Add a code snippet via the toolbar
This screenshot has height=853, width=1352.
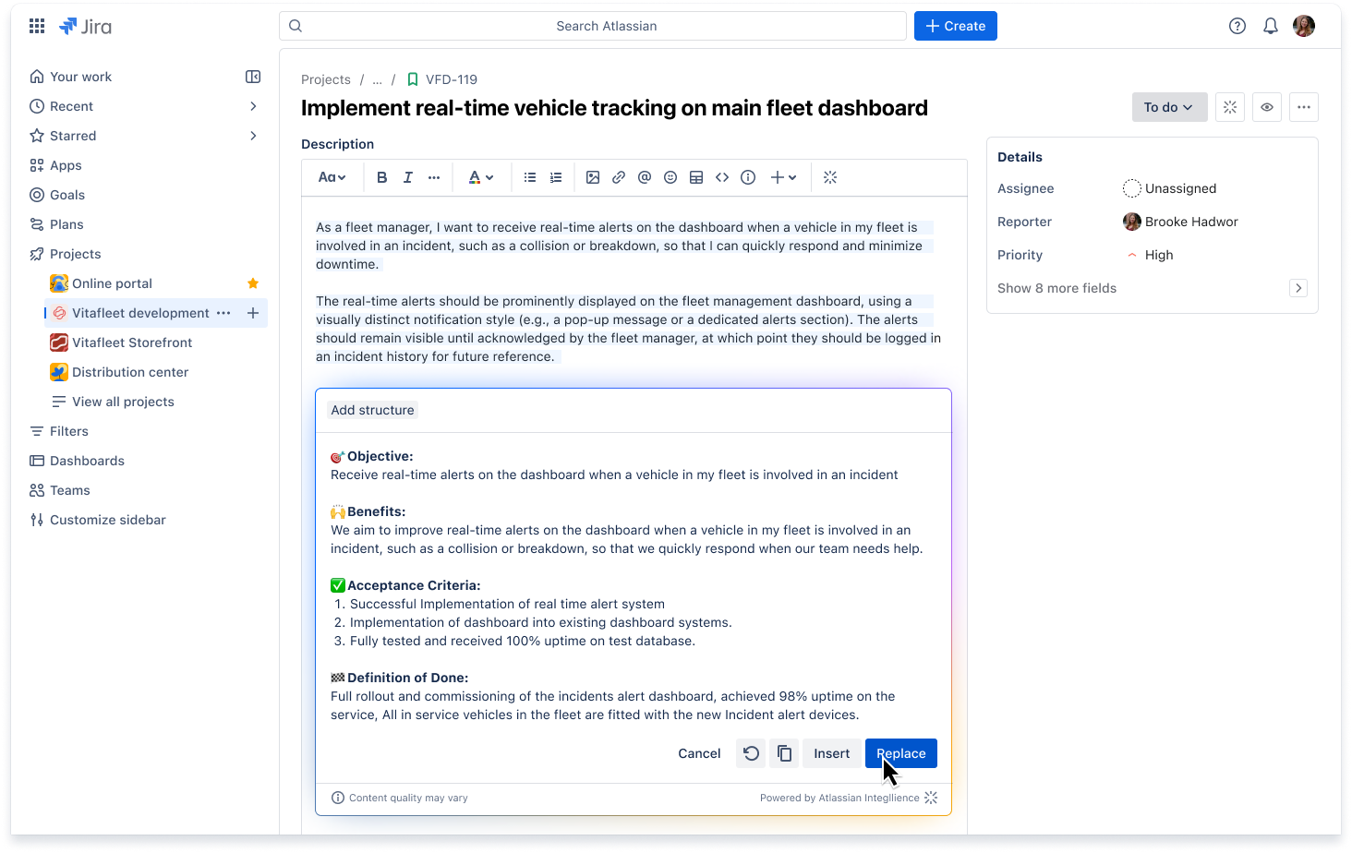(x=722, y=177)
